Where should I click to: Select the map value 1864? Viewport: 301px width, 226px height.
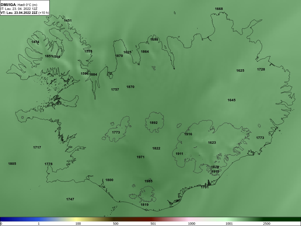point(145,52)
